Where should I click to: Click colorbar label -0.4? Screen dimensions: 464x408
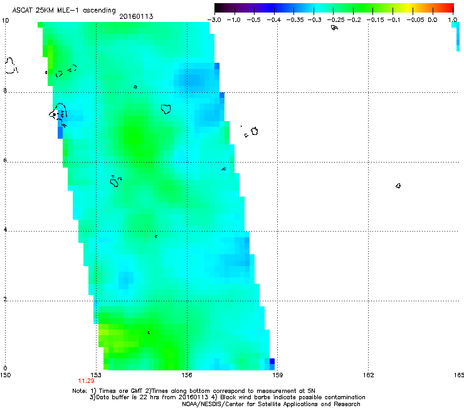pos(274,20)
